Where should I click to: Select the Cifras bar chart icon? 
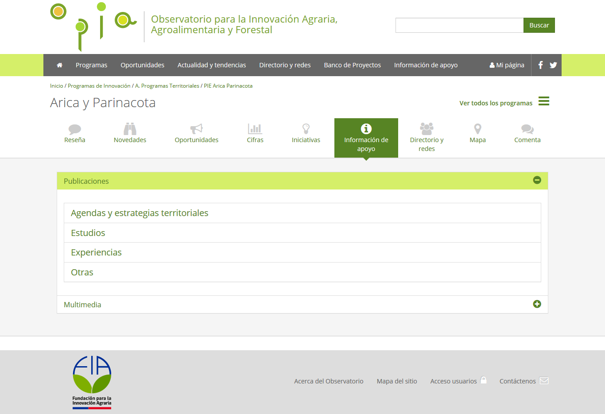pos(255,128)
